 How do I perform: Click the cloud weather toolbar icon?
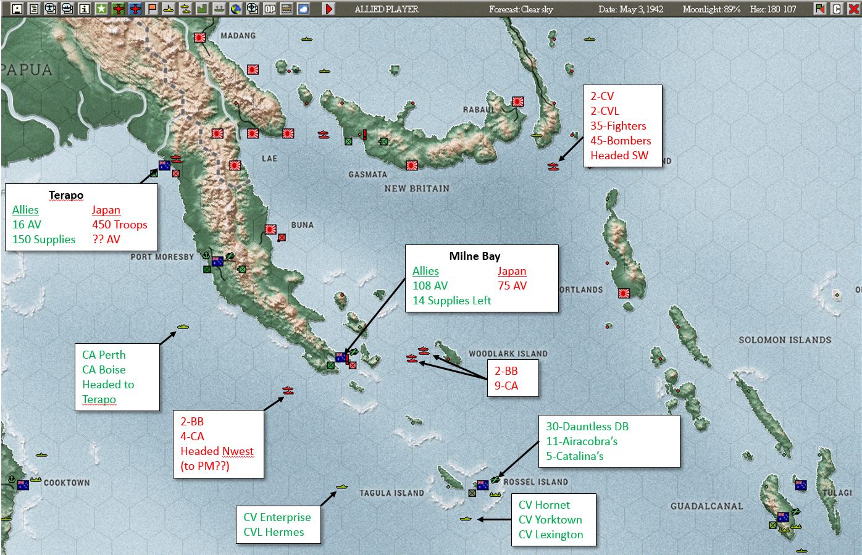click(303, 9)
